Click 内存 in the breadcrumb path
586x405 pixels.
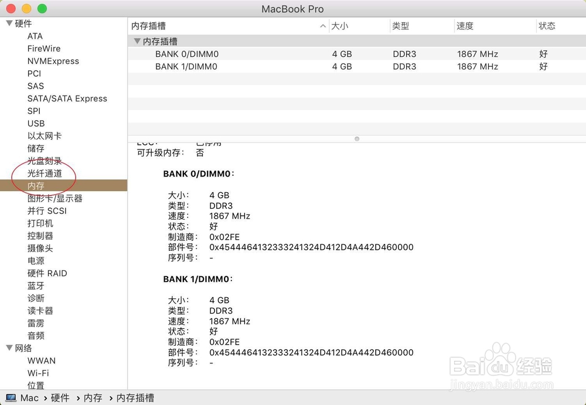click(93, 398)
